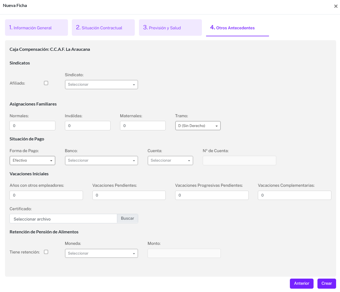The width and height of the screenshot is (340, 292).
Task: Open the Situación Contractual tab
Action: 103,28
